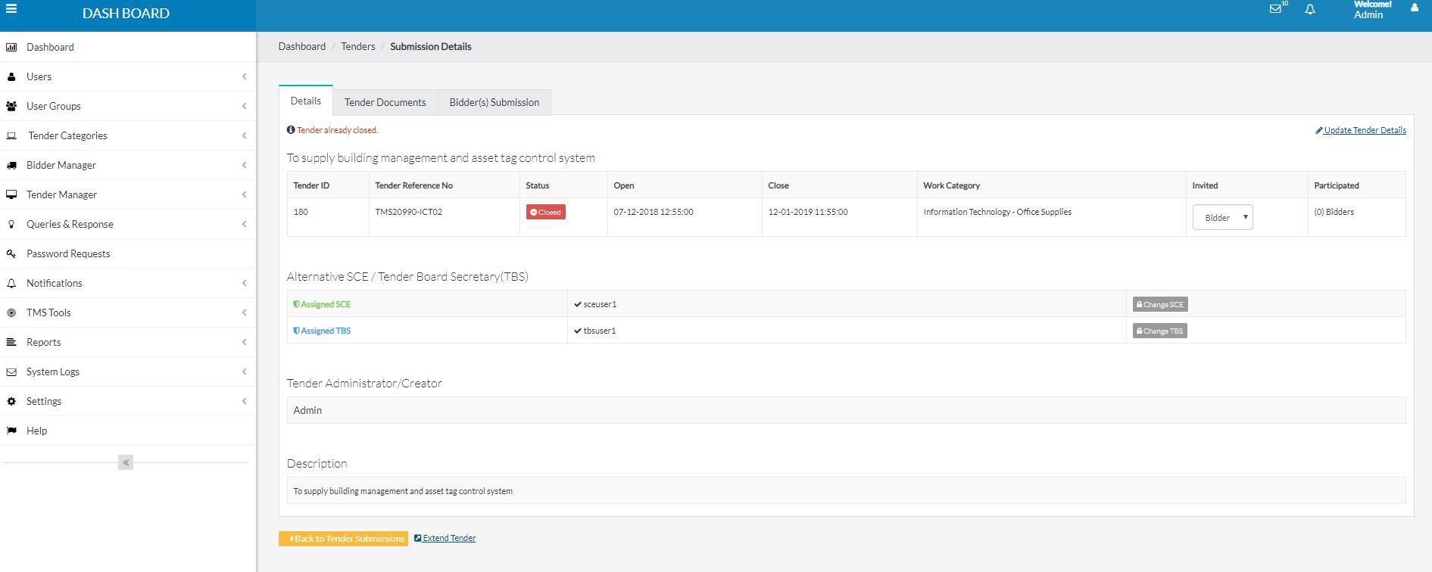Screen dimensions: 1432x572
Task: Click the Help flag icon
Action: click(11, 431)
